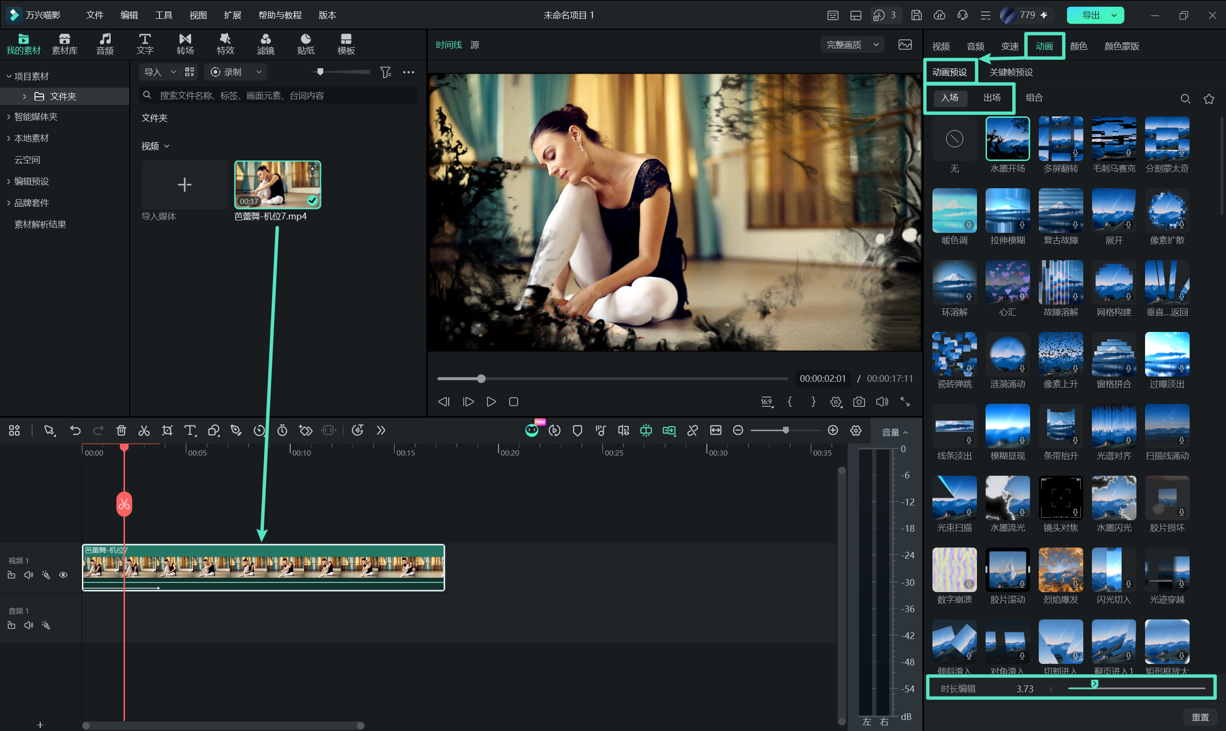This screenshot has height=731, width=1226.
Task: Open the 文件 menu
Action: tap(94, 15)
